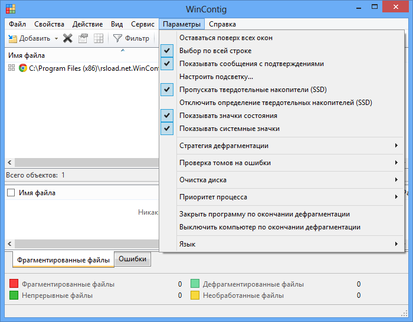Click the green Непрерывные файлы swatch
Image resolution: width=413 pixels, height=322 pixels.
point(14,295)
